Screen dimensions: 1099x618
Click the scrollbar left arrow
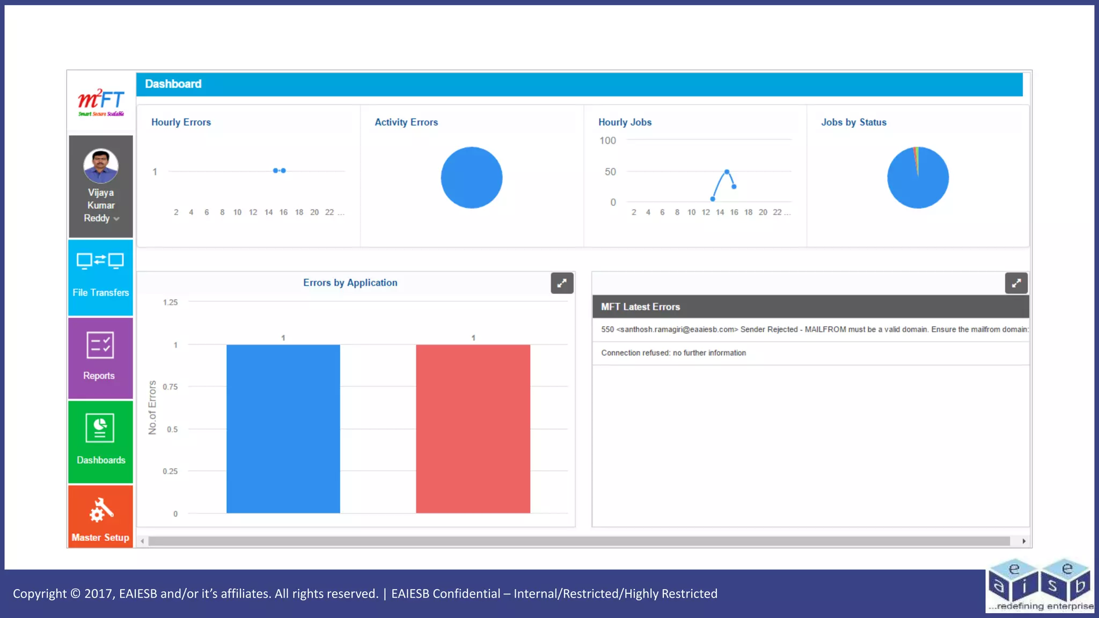142,541
